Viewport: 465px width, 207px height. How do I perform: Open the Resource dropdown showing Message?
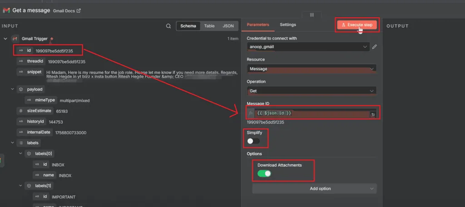tap(312, 69)
